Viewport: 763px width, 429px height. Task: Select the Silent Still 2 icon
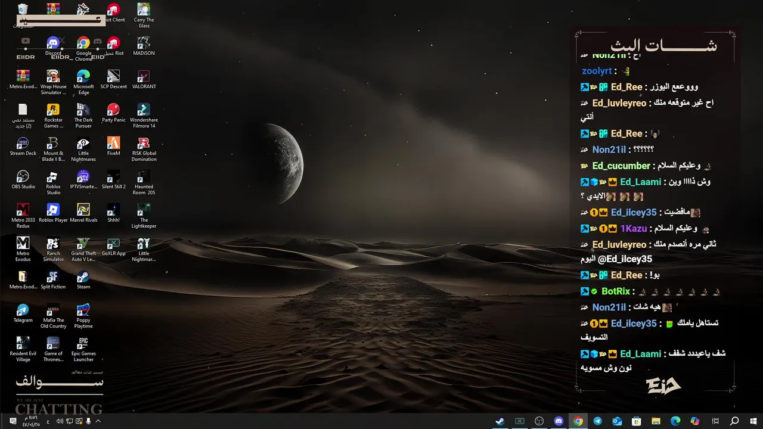pos(113,180)
